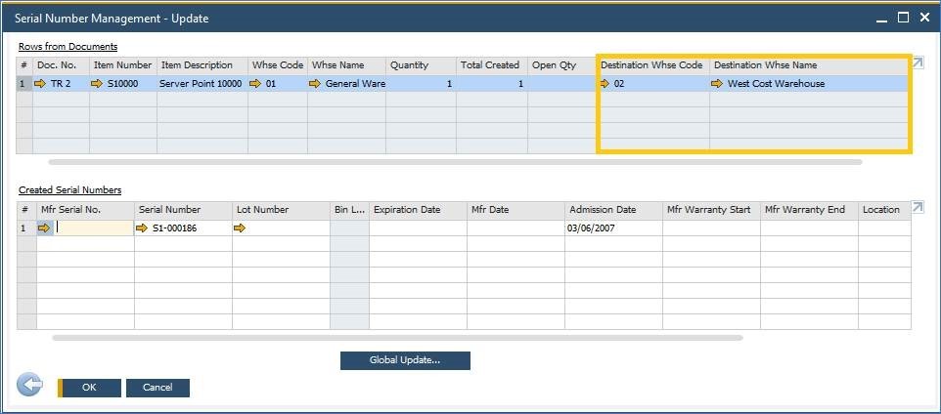This screenshot has width=941, height=414.
Task: Click the link arrow beside serial S1-000186
Action: click(142, 228)
